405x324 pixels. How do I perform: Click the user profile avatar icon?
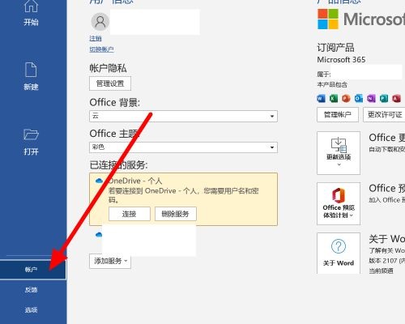point(100,22)
